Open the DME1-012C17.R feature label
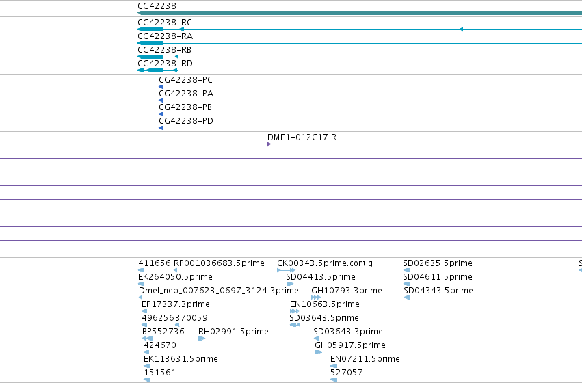 302,137
